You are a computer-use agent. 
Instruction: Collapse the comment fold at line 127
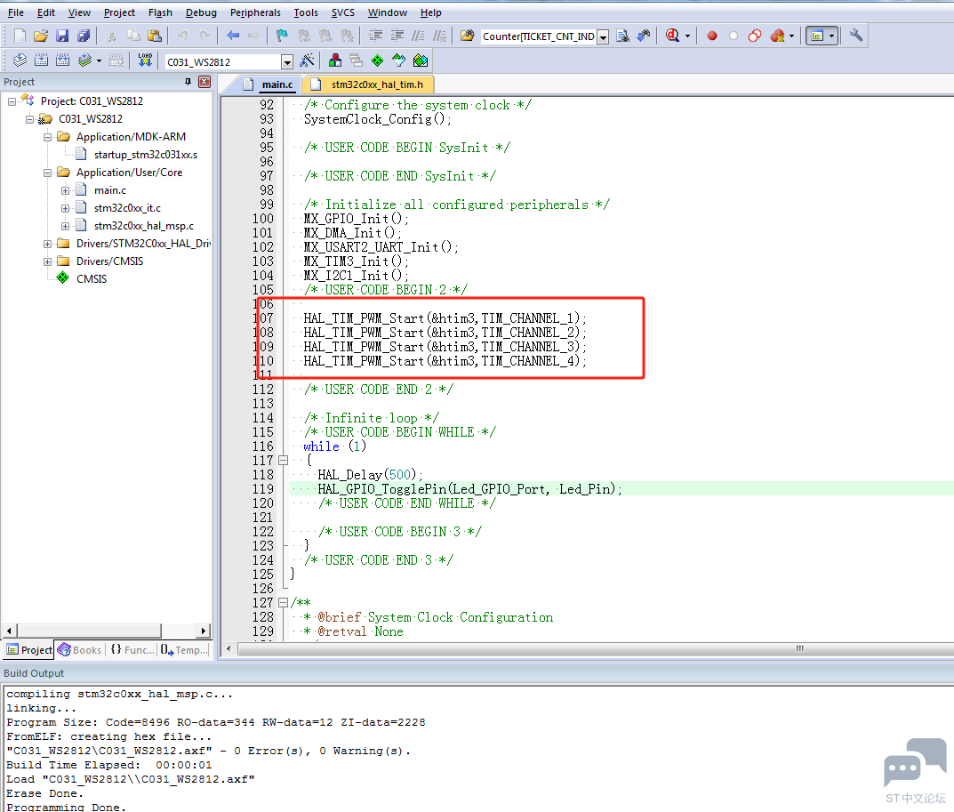click(x=283, y=603)
